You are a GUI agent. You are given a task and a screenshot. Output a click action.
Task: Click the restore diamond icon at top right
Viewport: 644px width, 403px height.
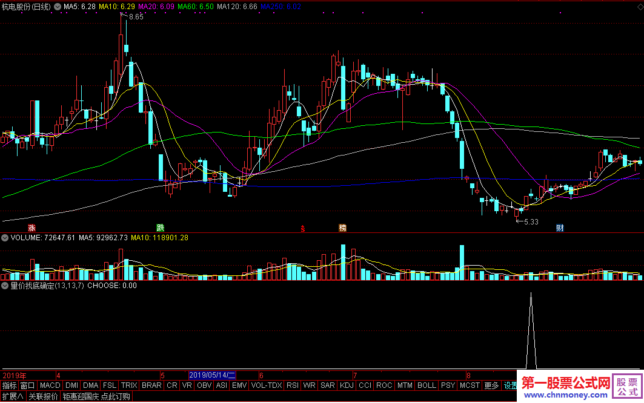(639, 7)
